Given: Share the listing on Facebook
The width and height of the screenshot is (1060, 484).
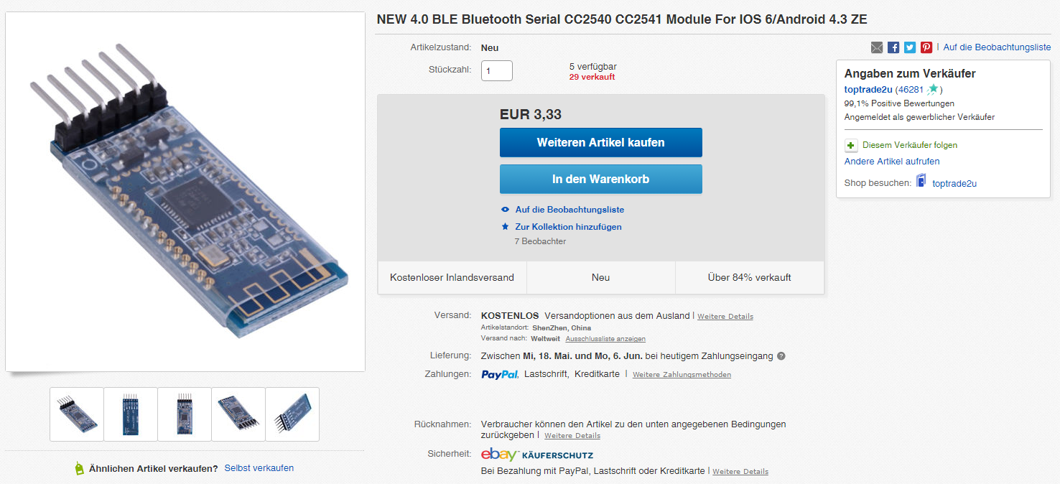Looking at the screenshot, I should click(893, 47).
